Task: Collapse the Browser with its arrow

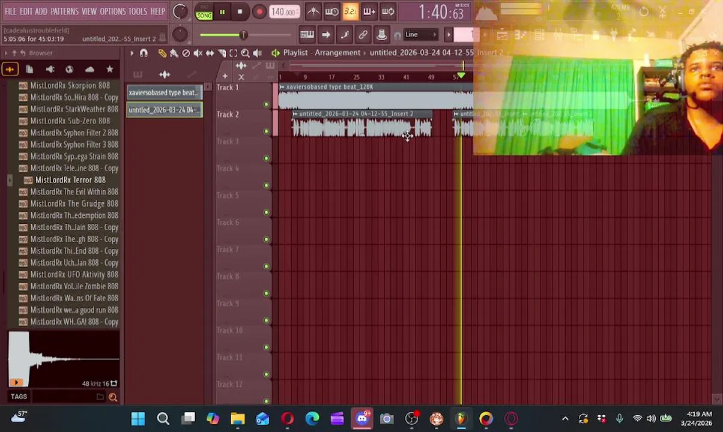Action: click(7, 53)
